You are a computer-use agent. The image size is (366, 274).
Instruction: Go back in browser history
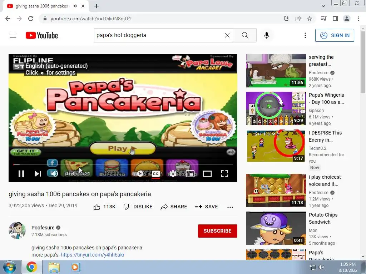pos(8,19)
